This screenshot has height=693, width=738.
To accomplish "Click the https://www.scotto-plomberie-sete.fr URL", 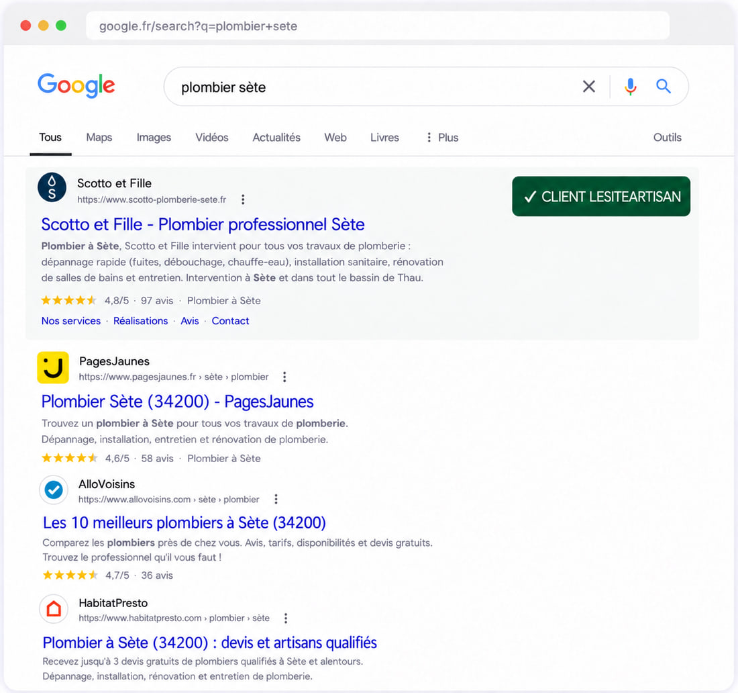I will click(x=152, y=199).
